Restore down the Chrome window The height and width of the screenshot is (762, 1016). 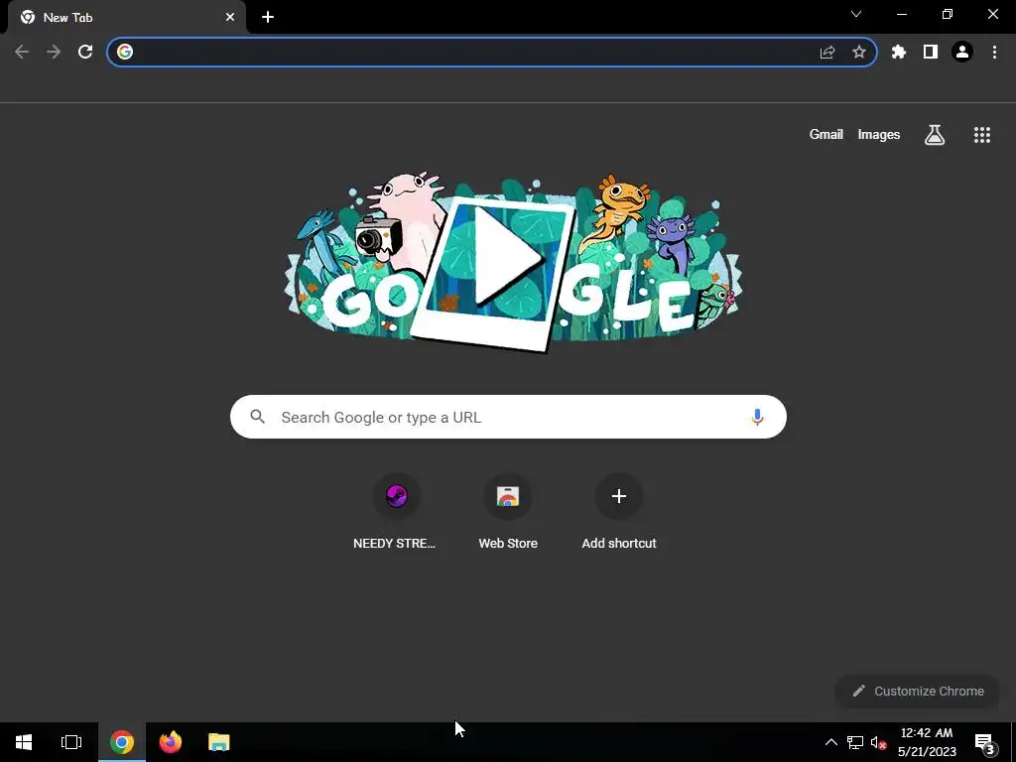tap(948, 14)
